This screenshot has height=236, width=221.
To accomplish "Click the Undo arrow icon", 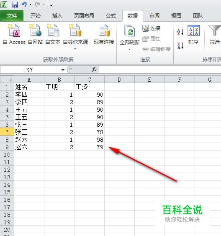I will (24, 5).
